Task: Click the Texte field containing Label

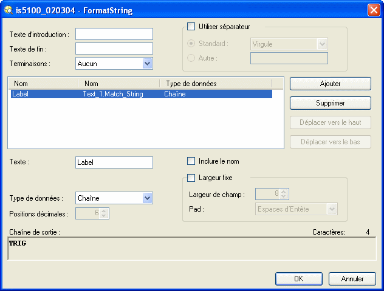Action: pyautogui.click(x=114, y=162)
